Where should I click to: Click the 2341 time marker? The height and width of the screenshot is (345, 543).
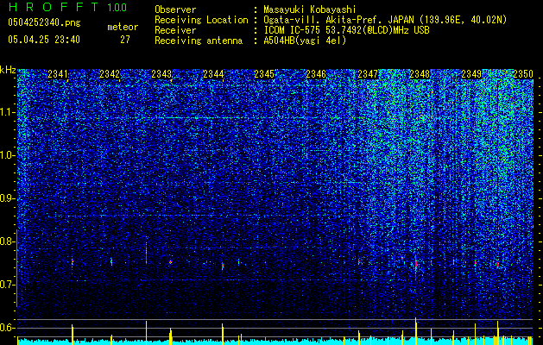(x=58, y=74)
